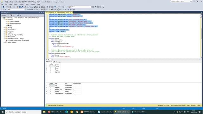Click the Cut scissors icon

pyautogui.click(x=47, y=7)
